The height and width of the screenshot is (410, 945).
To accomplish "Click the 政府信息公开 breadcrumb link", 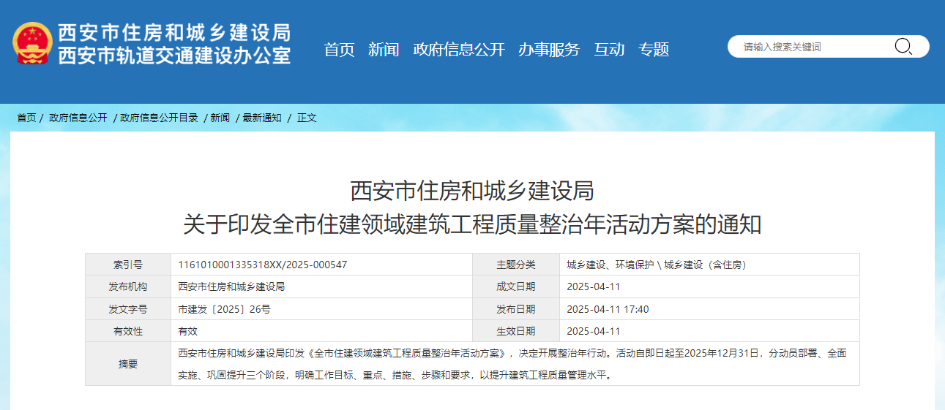I will click(x=78, y=118).
